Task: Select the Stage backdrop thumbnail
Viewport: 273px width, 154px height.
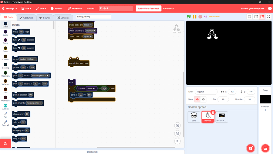Action: coord(265,99)
